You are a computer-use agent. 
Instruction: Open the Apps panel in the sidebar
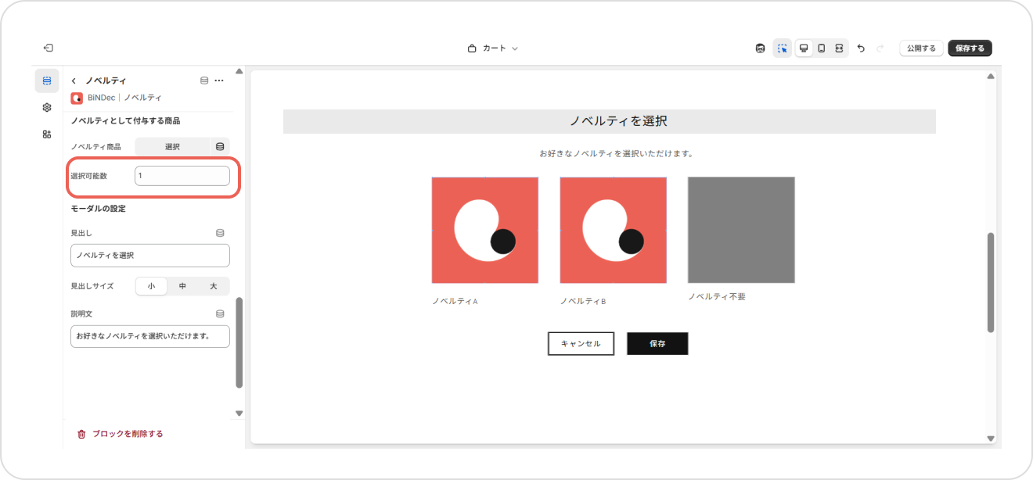[47, 134]
